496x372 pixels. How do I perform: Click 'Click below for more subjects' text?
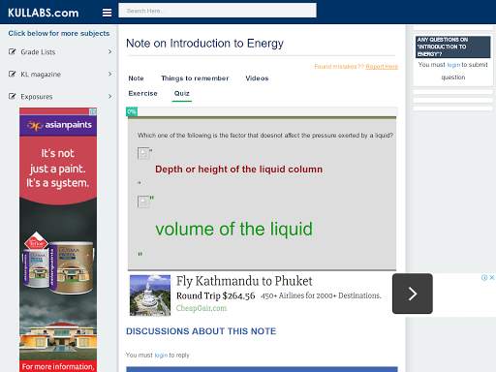tap(59, 33)
